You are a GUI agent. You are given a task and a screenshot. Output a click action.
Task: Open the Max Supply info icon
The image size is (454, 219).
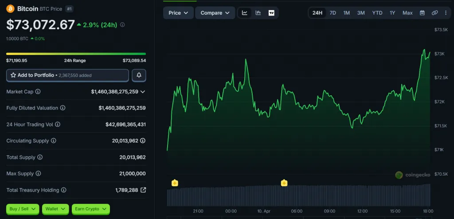pos(38,173)
